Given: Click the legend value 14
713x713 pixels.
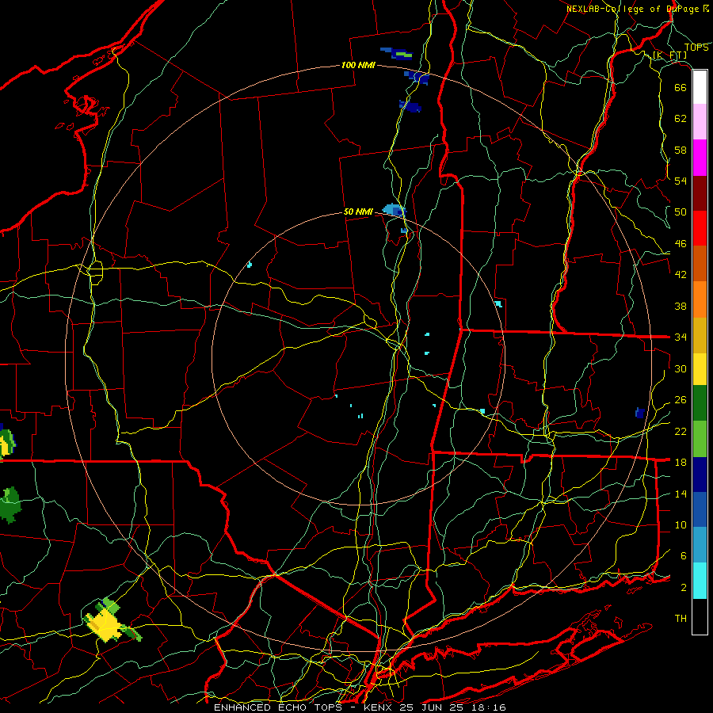Looking at the screenshot, I should pos(681,494).
